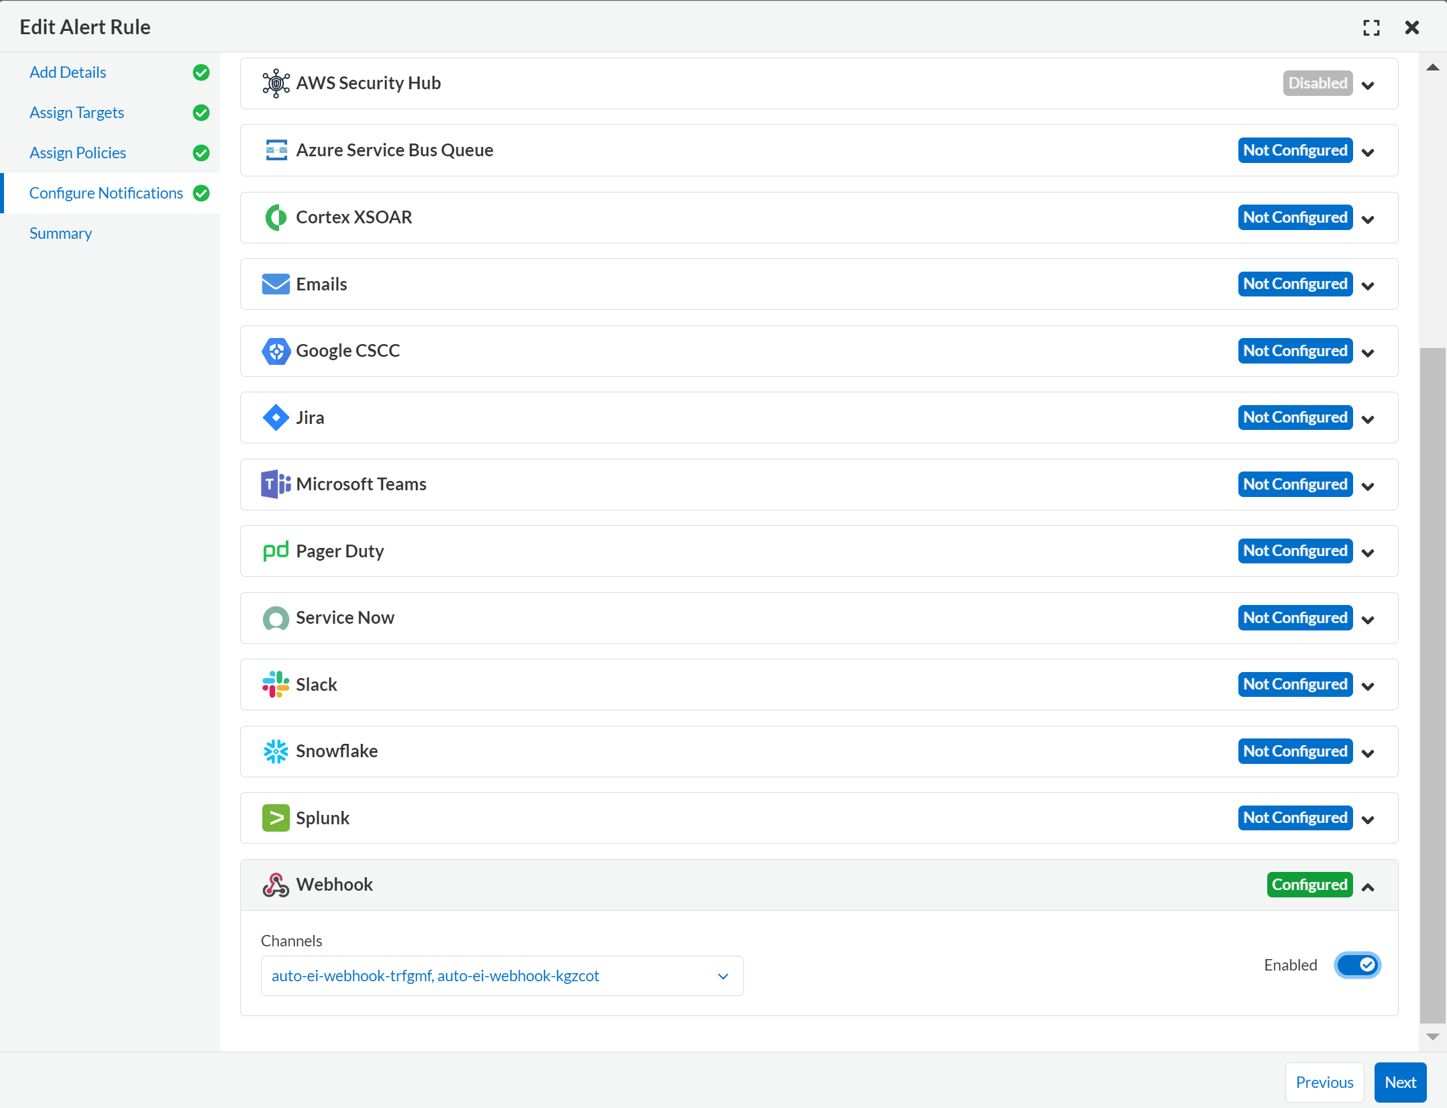Click the Configured badge for Webhook
The image size is (1447, 1108).
pos(1309,885)
